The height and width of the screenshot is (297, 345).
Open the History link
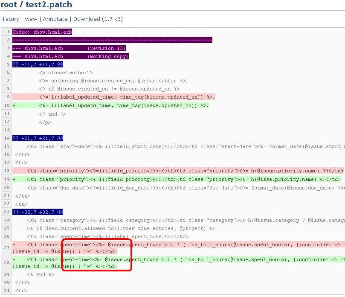click(10, 19)
